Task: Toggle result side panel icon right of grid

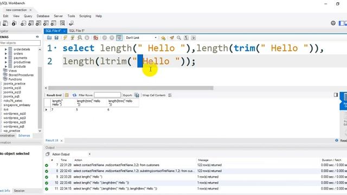Action: [x=336, y=95]
